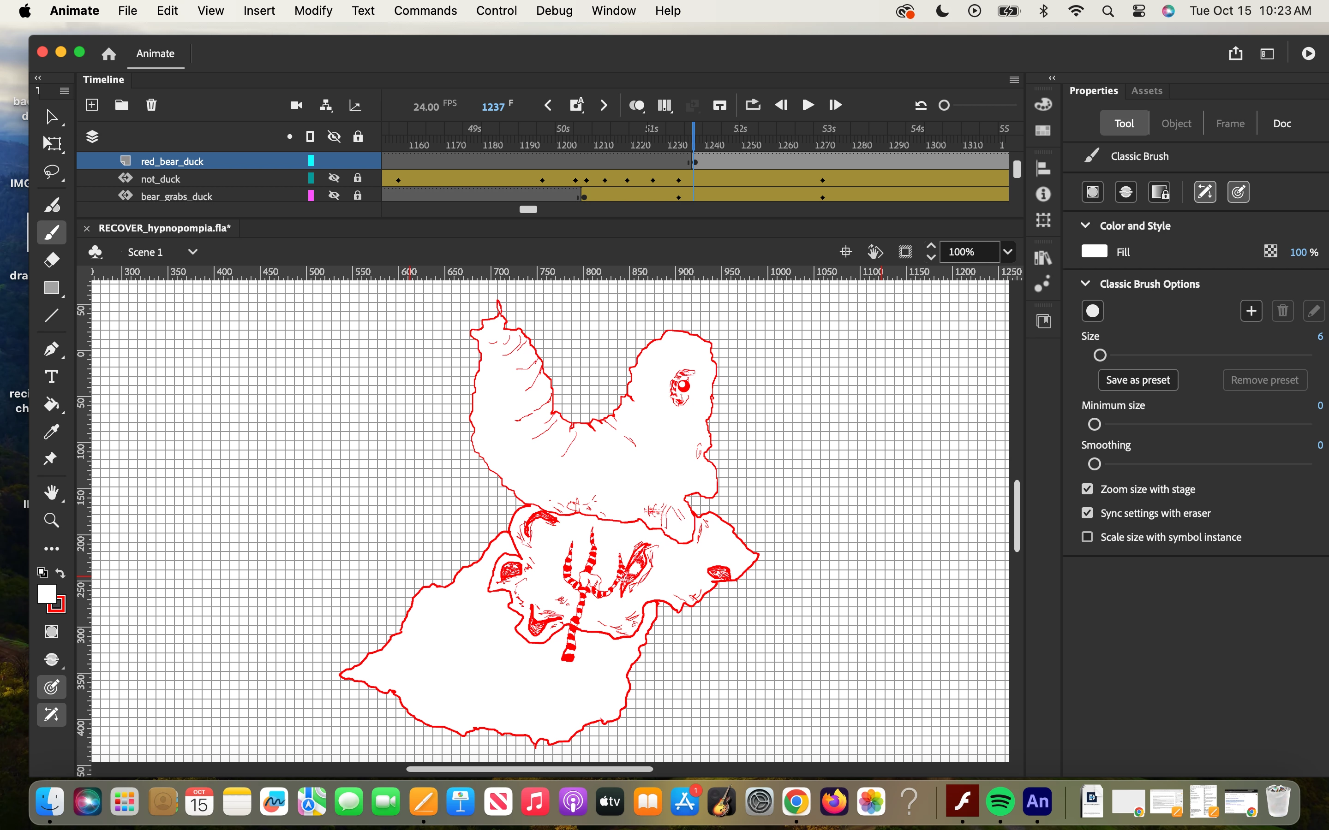This screenshot has height=830, width=1329.
Task: Select the Eraser tool
Action: [52, 260]
